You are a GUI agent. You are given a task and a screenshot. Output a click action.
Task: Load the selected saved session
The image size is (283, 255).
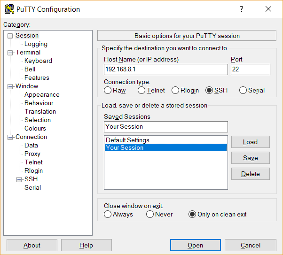(x=250, y=142)
